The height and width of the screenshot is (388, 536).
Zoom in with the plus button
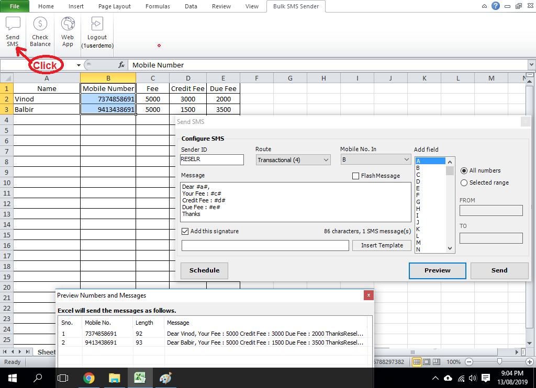point(530,362)
